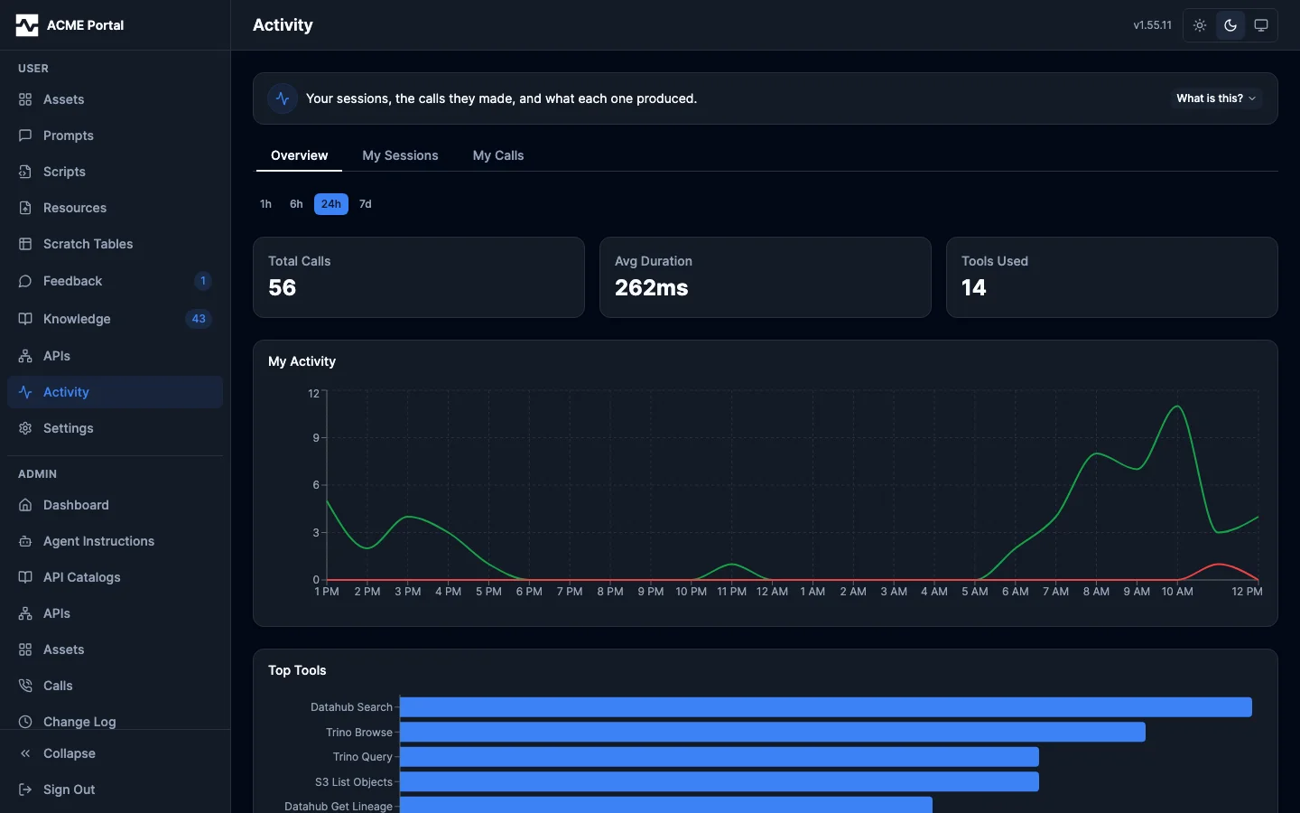Click the Top Tools section title
Viewport: 1300px width, 813px height.
pos(297,670)
